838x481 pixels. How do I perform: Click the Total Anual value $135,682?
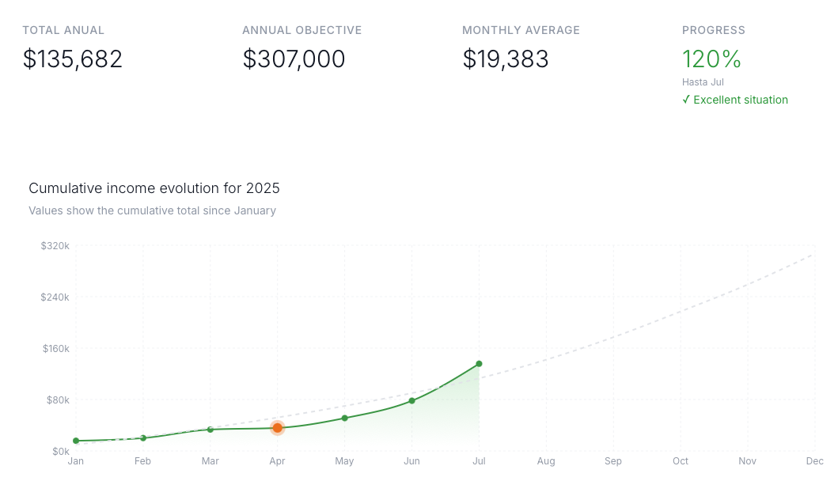coord(73,59)
